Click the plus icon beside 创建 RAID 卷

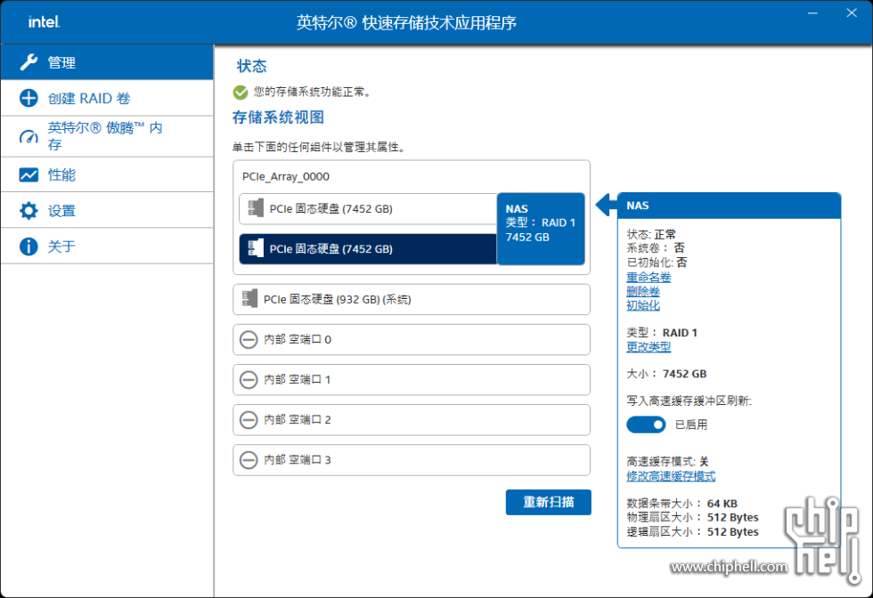pos(29,98)
